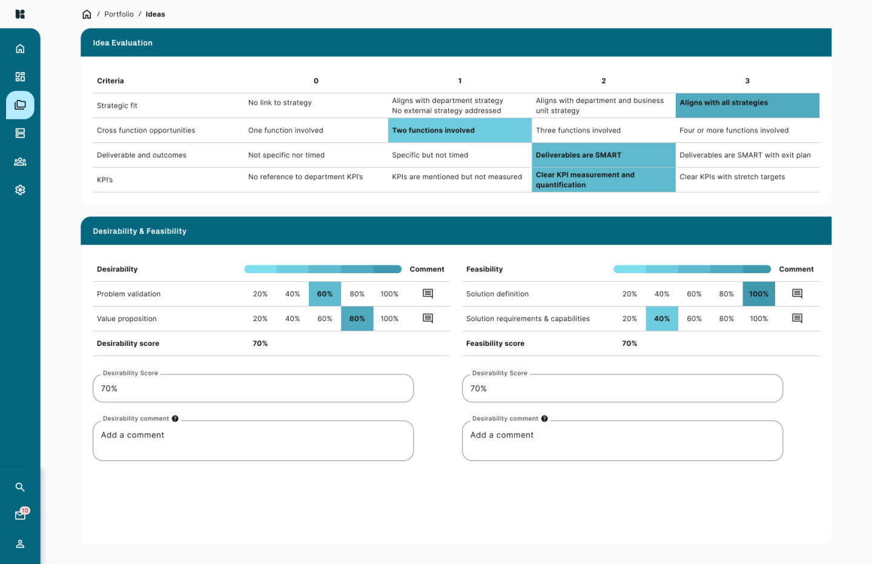Click the app logo at top left

[20, 14]
